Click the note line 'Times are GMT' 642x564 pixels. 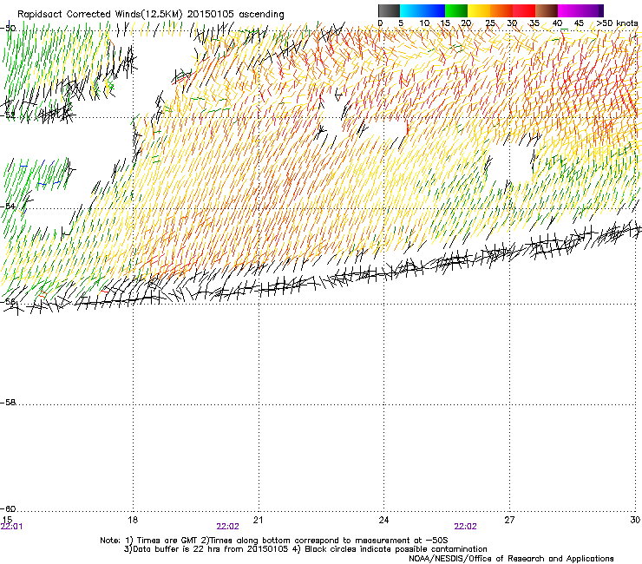(x=167, y=541)
